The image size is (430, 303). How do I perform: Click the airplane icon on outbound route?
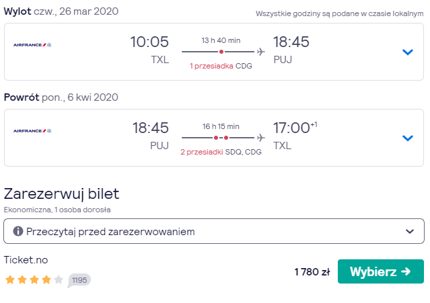coord(261,52)
